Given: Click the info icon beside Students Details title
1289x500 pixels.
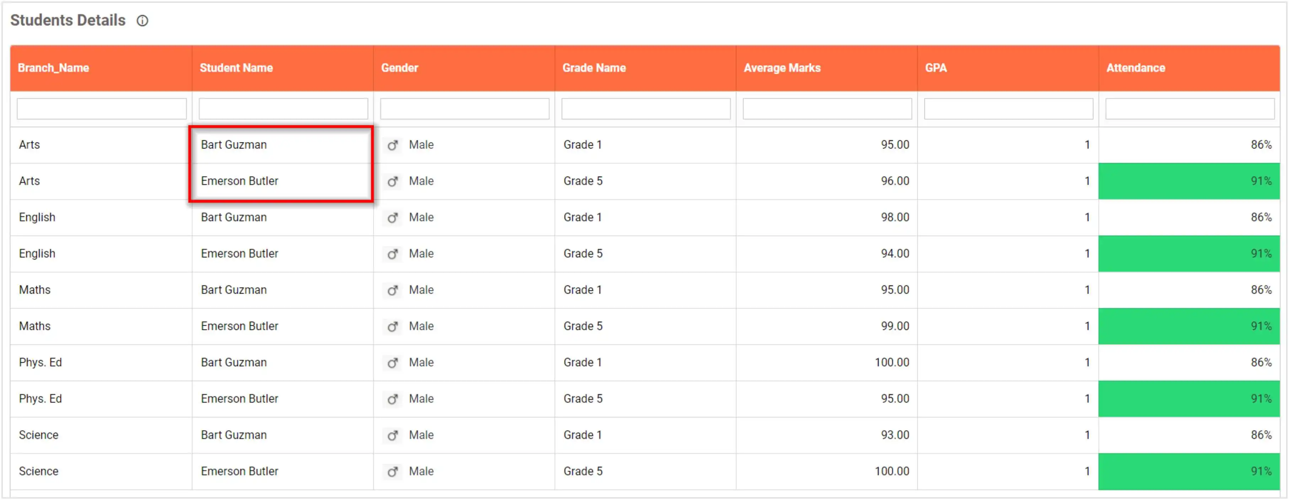Looking at the screenshot, I should click(142, 21).
